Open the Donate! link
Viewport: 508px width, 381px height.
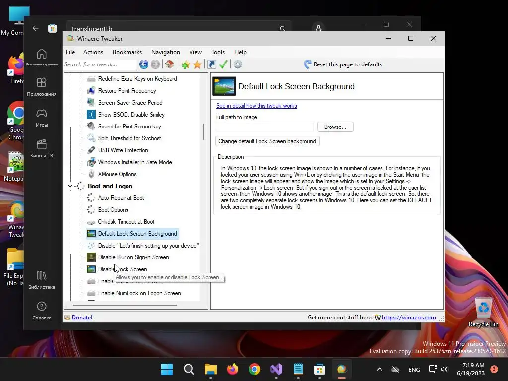82,317
